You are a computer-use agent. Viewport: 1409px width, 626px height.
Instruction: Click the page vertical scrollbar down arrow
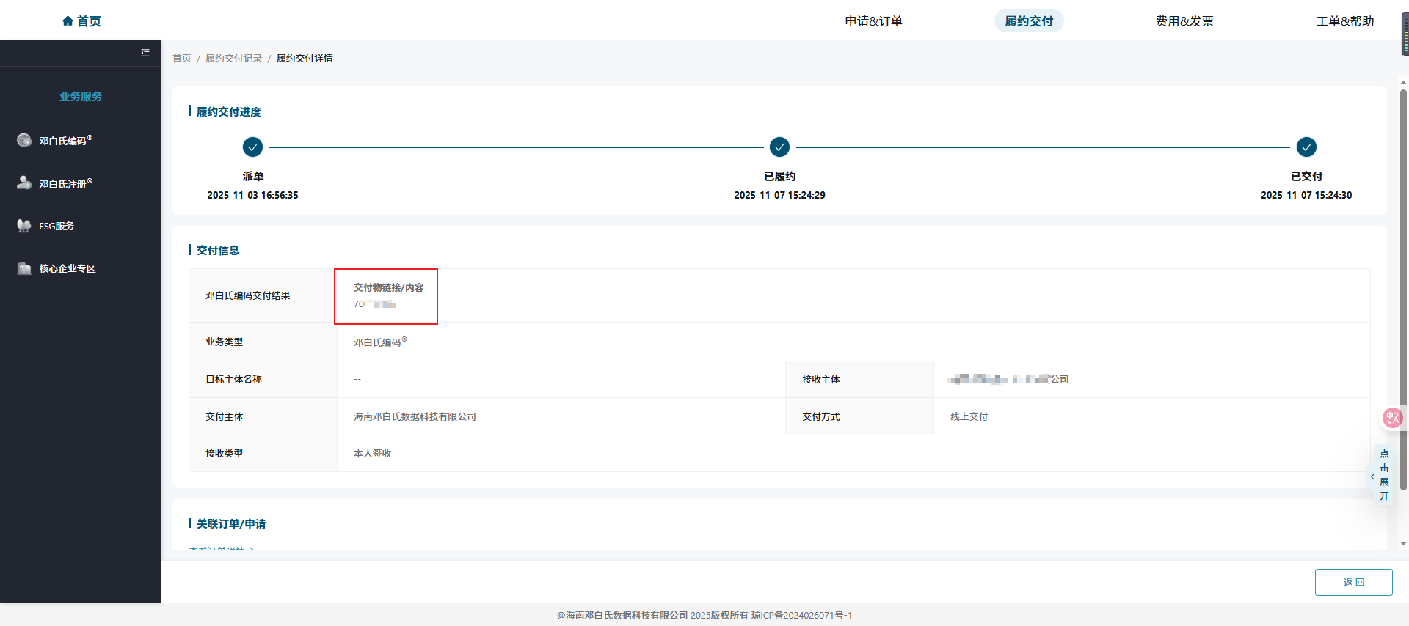[x=1403, y=543]
